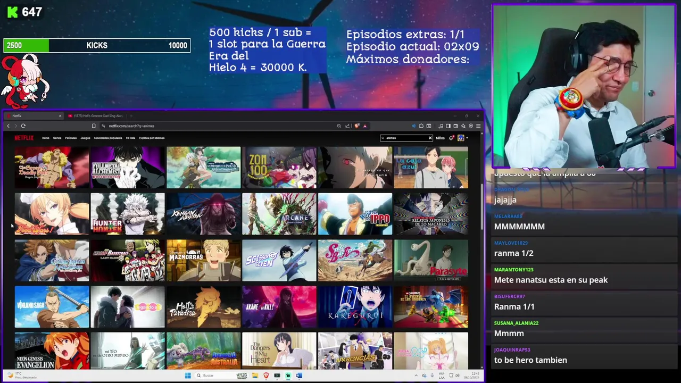Open Hunter x Hunter thumbnail
The image size is (681, 383).
click(128, 214)
